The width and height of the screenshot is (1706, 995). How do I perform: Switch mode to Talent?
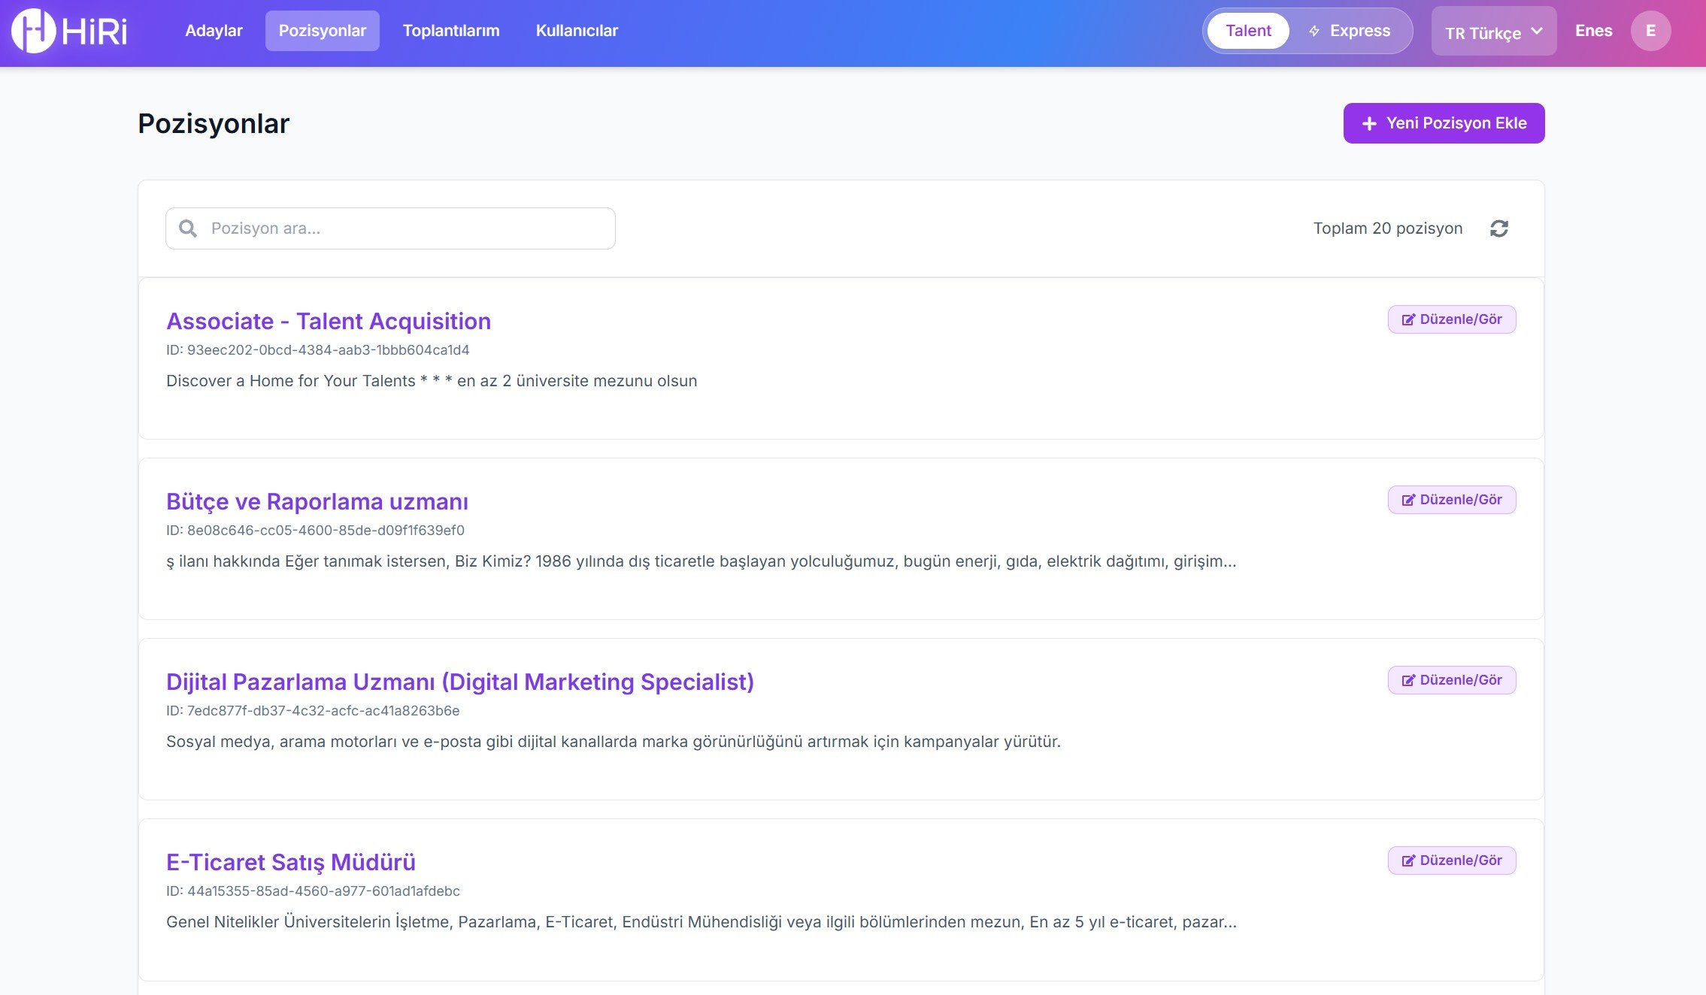point(1248,31)
